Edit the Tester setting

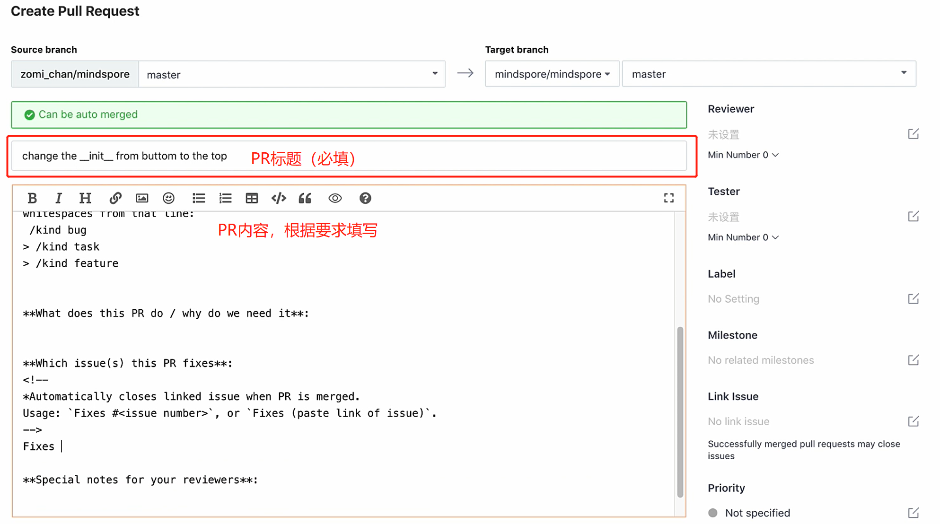coord(914,216)
